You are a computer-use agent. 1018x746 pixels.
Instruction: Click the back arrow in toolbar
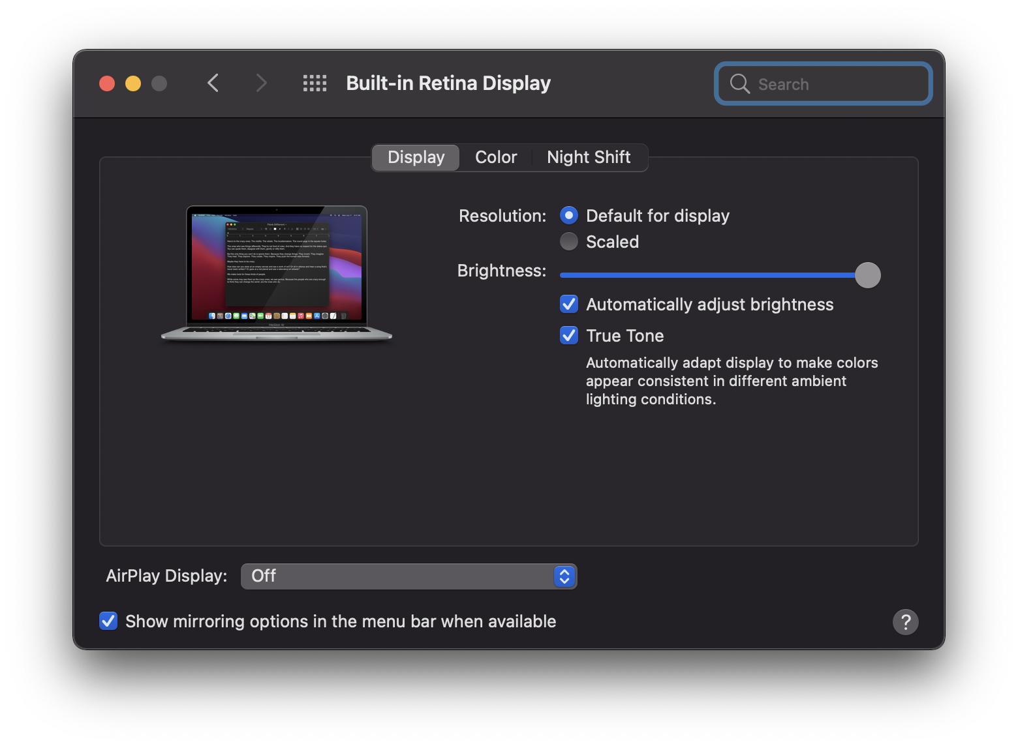pyautogui.click(x=213, y=83)
